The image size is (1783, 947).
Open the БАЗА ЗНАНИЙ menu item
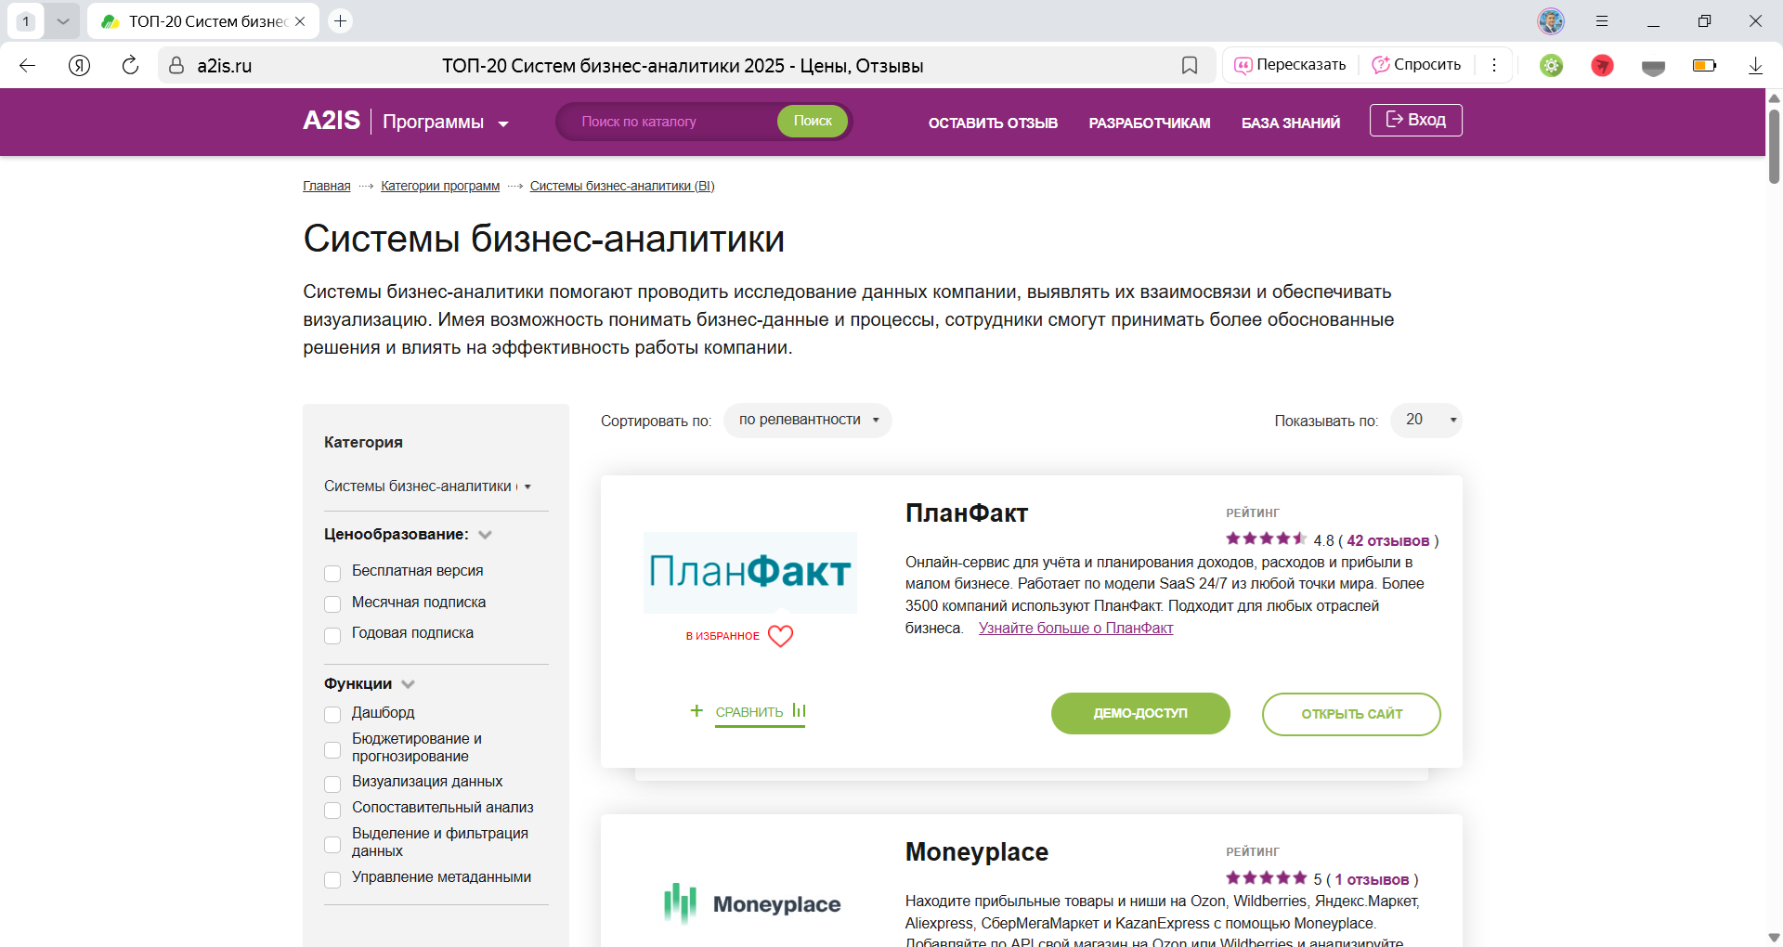point(1290,123)
